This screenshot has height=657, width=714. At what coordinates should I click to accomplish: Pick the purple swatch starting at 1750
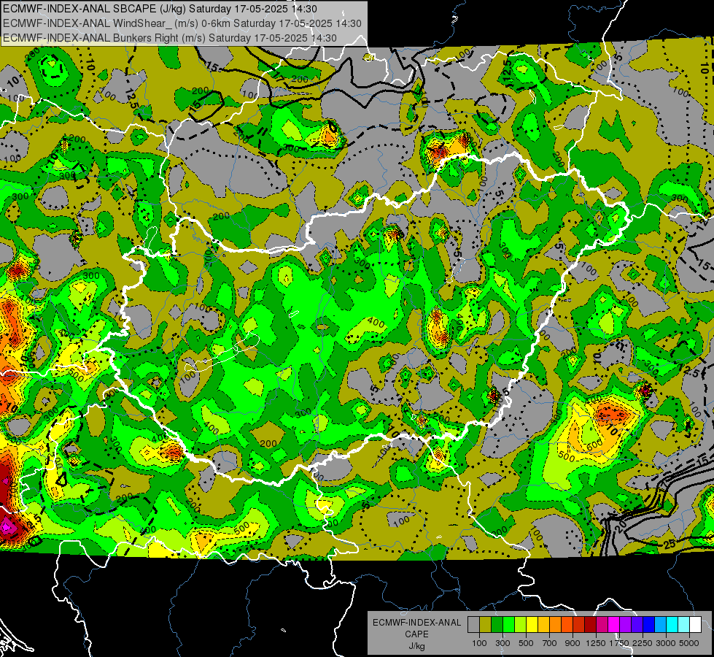point(626,624)
